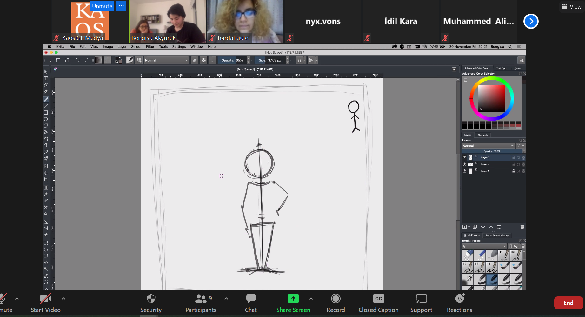Open layer blend mode dropdown
585x317 pixels.
coord(488,146)
